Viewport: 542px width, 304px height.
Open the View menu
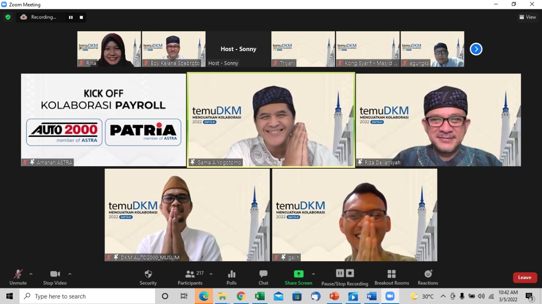[x=527, y=17]
